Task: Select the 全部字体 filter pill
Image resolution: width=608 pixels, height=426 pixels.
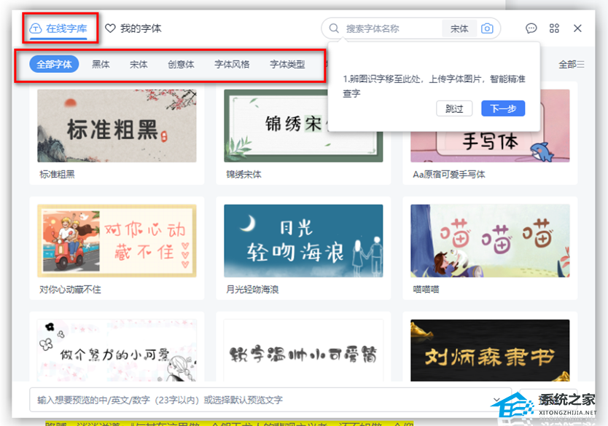Action: [54, 64]
